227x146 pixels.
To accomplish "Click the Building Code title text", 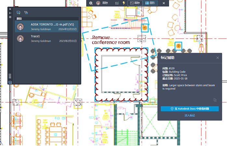I will click(177, 72).
